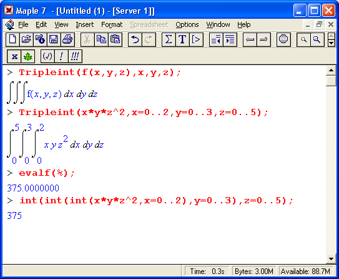Click the vertical scrollbar thumb
The width and height of the screenshot is (339, 279).
click(331, 81)
